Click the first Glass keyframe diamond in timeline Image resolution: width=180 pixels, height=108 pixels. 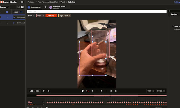(x=47, y=102)
